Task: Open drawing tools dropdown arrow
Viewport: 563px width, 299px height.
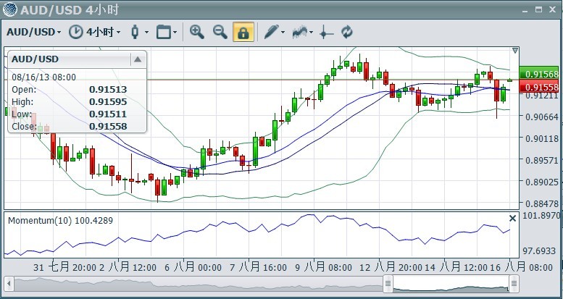Action: 283,33
